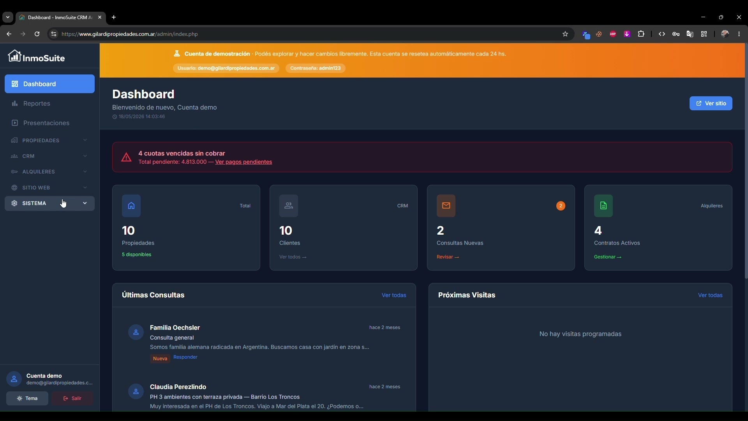The height and width of the screenshot is (421, 748).
Task: Click Responder on Familia Oechsler inquiry
Action: point(185,357)
